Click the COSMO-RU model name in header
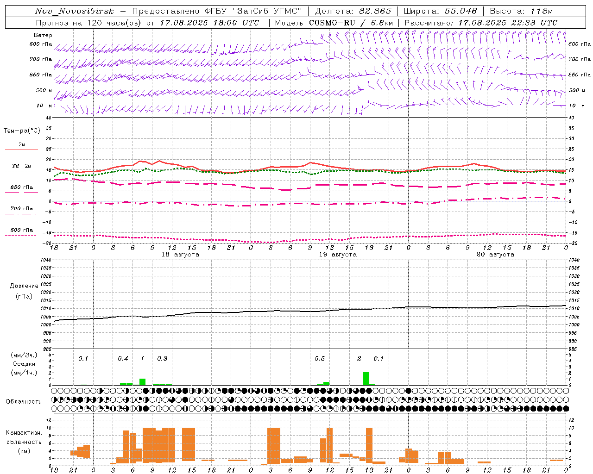The height and width of the screenshot is (474, 593). [x=332, y=23]
